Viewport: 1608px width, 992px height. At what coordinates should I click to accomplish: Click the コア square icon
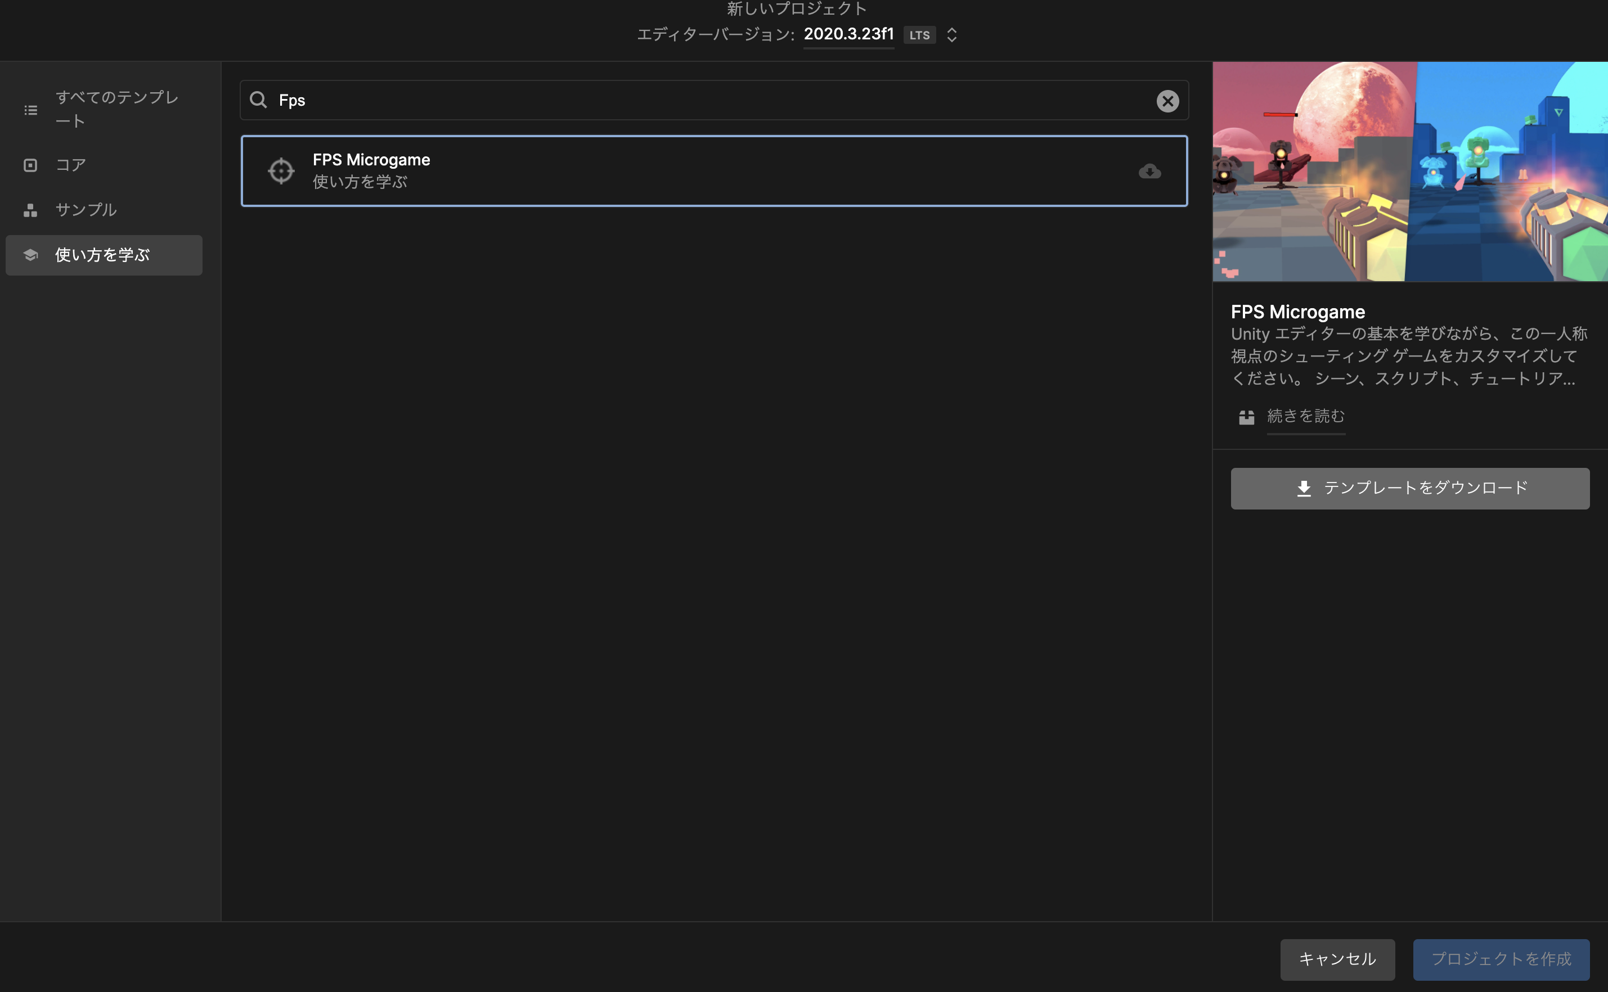30,165
